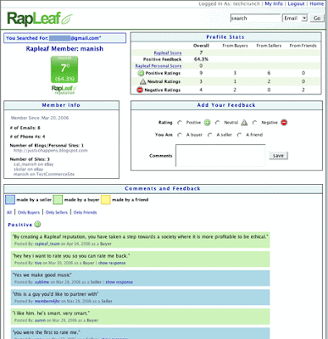Show response for sublime's comment
Viewport: 328px width, 339px height.
pos(119,282)
